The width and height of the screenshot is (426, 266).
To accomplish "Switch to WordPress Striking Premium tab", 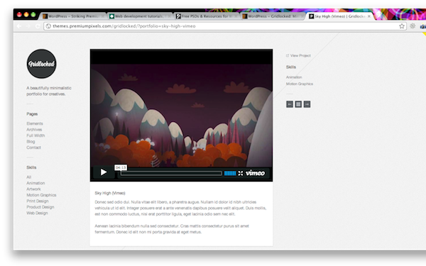I will tap(73, 16).
